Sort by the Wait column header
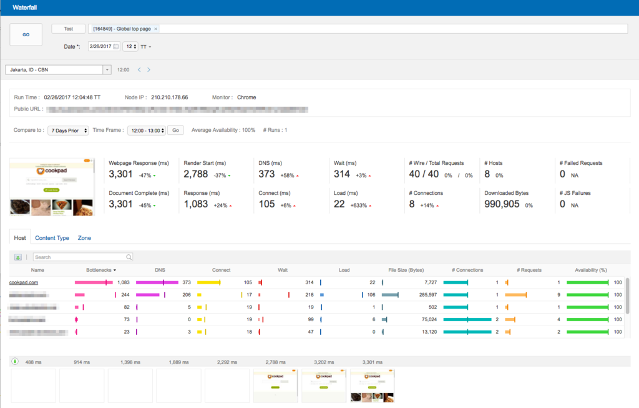This screenshot has height=408, width=639. 283,270
